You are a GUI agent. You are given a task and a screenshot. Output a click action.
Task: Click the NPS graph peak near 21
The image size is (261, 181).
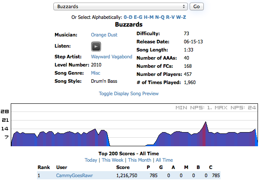click(206, 122)
